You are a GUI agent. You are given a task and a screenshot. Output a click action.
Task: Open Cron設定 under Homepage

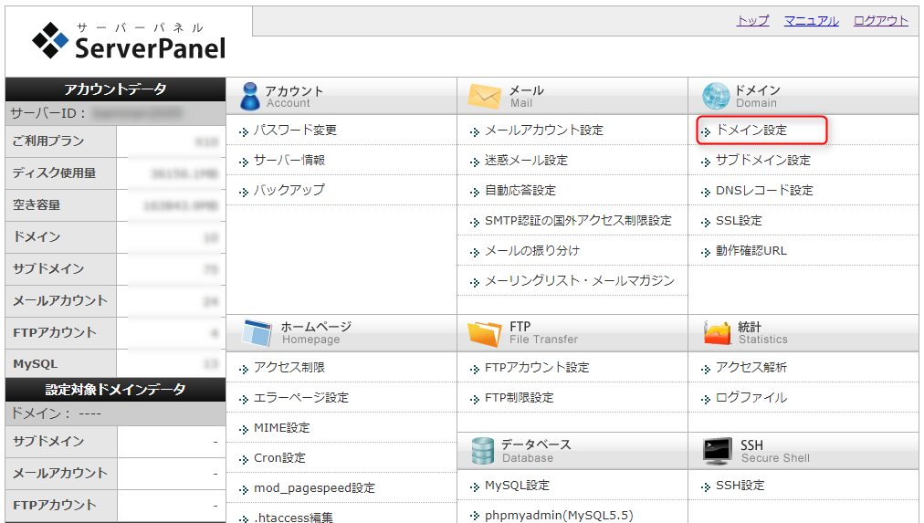pos(279,458)
